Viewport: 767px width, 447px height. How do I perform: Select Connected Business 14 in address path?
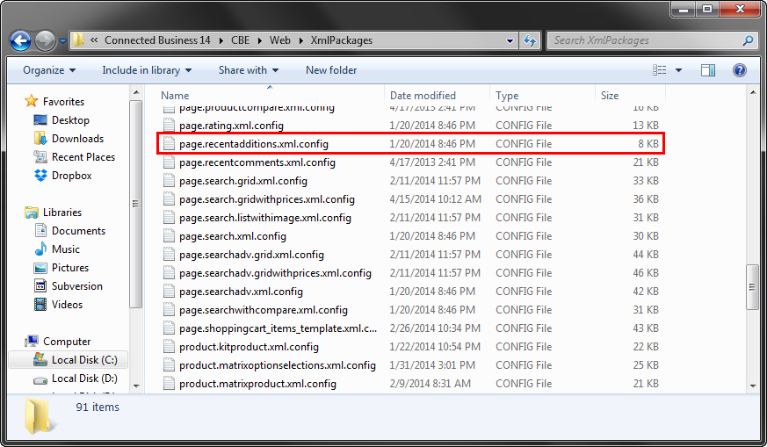[157, 40]
